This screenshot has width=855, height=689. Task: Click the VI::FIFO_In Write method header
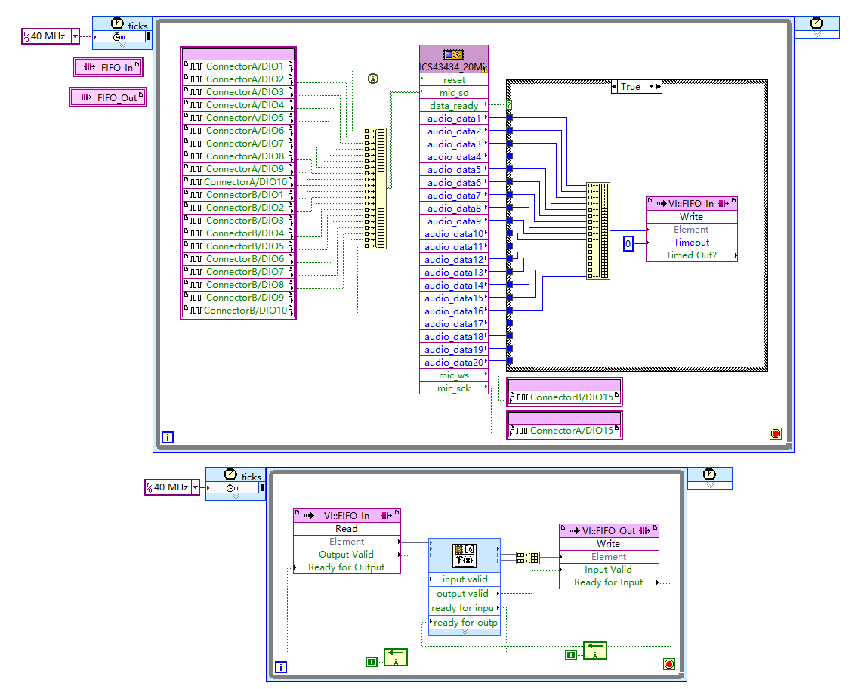point(692,203)
